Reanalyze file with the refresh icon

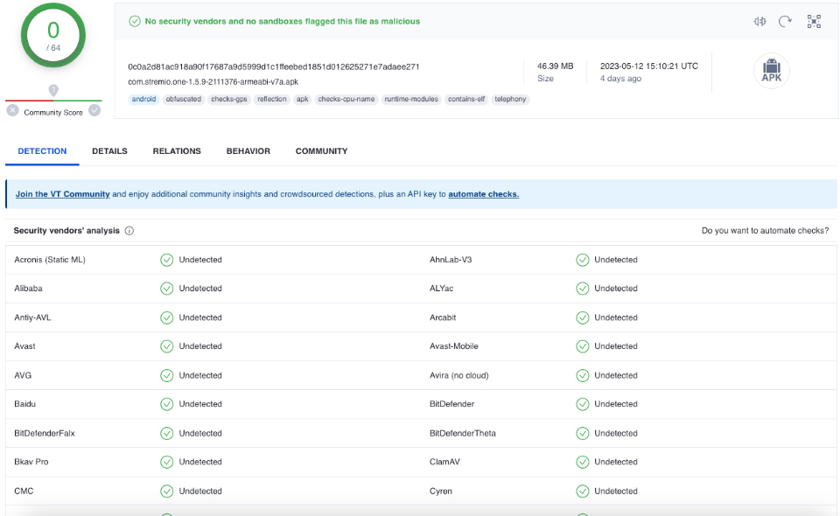coord(785,21)
